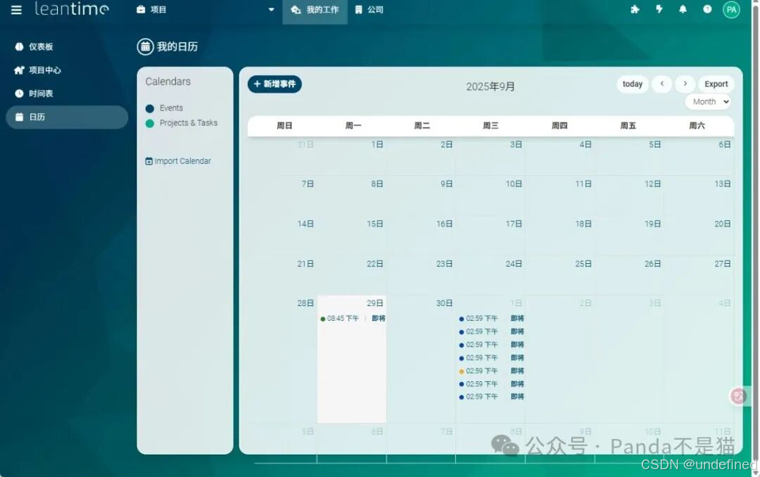Click the 15日 date cell

click(x=352, y=236)
